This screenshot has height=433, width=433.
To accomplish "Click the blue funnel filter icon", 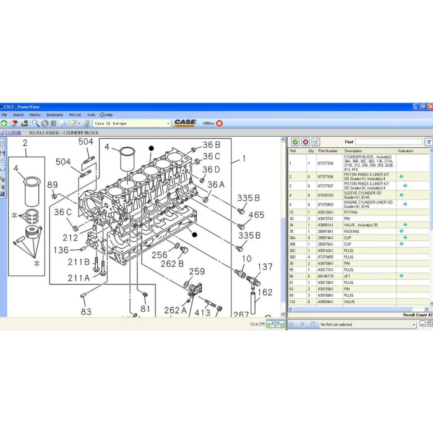I will [x=428, y=142].
